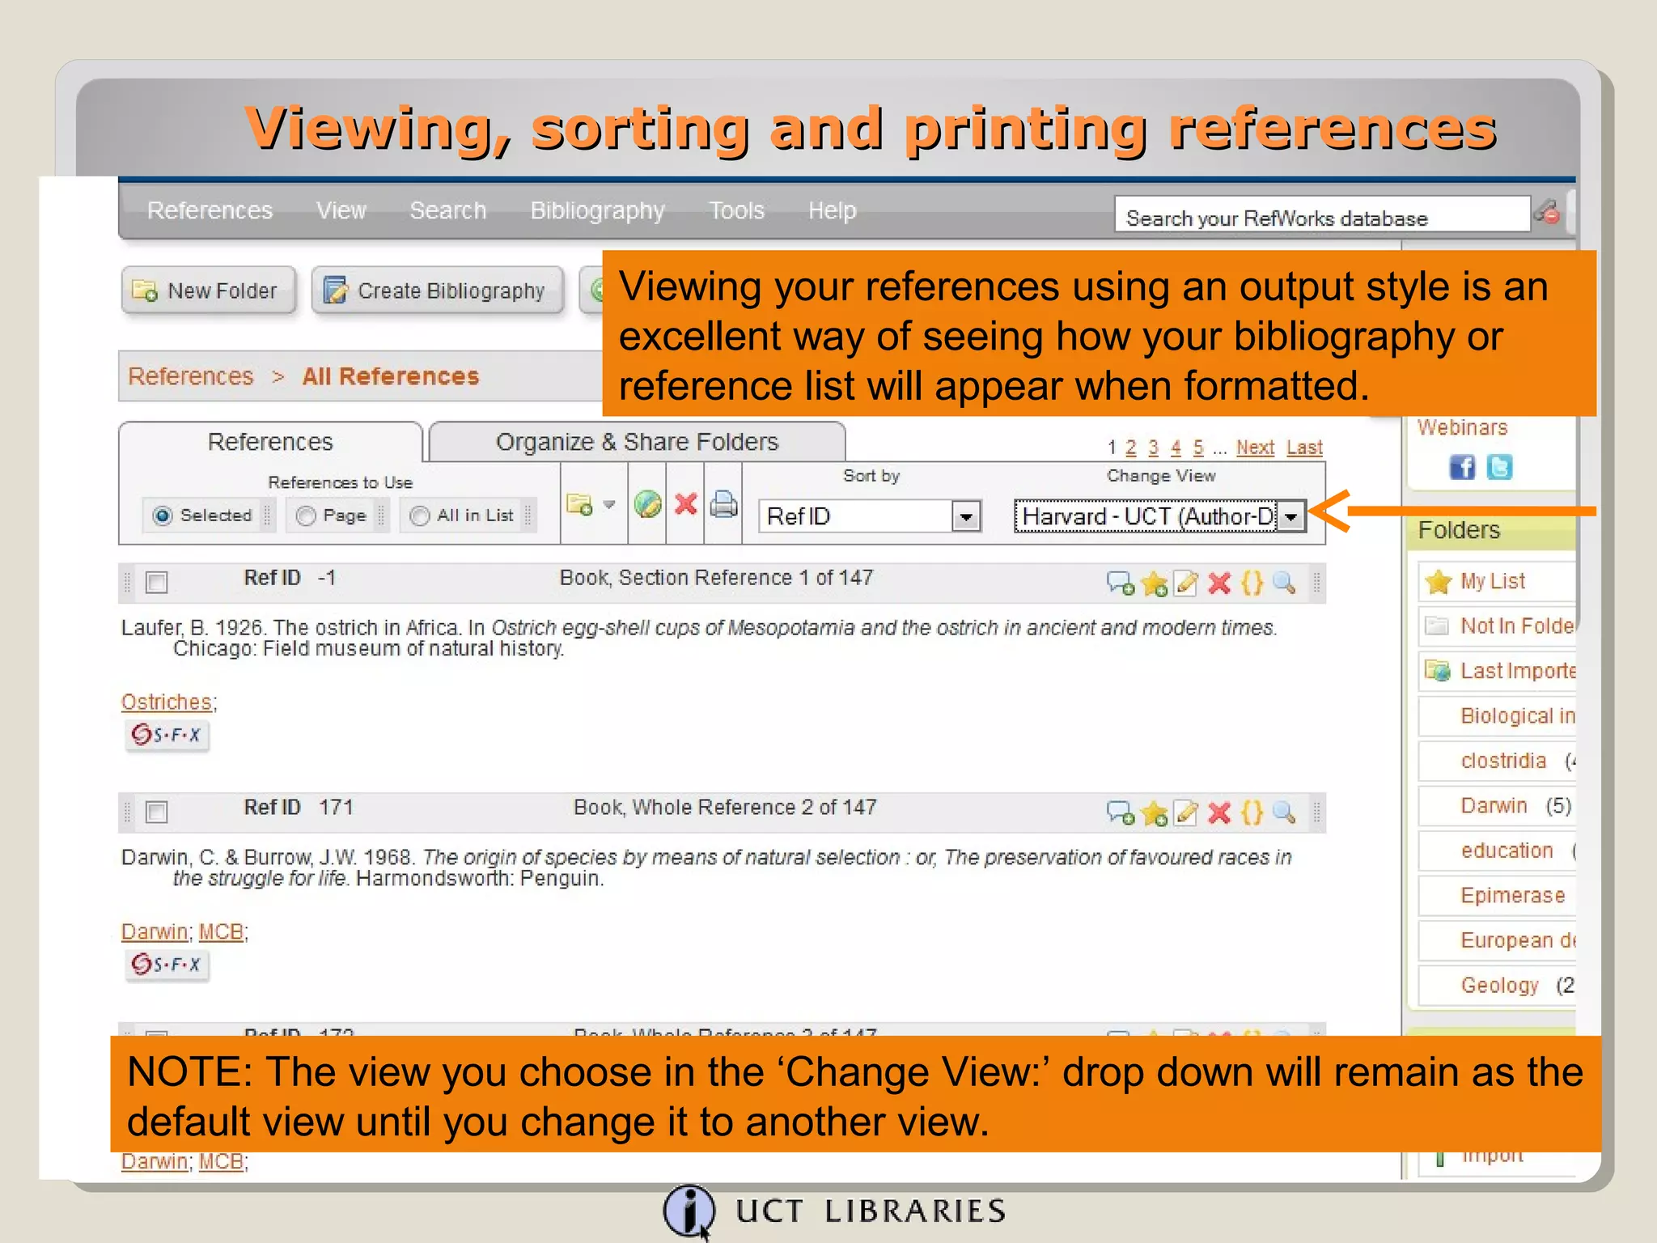The width and height of the screenshot is (1657, 1243).
Task: Go to page 2 of references
Action: tap(1130, 448)
